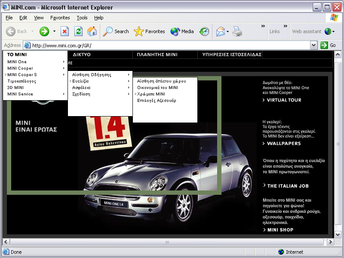Click the page icon in address bar
This screenshot has height=258, width=344.
click(x=27, y=46)
